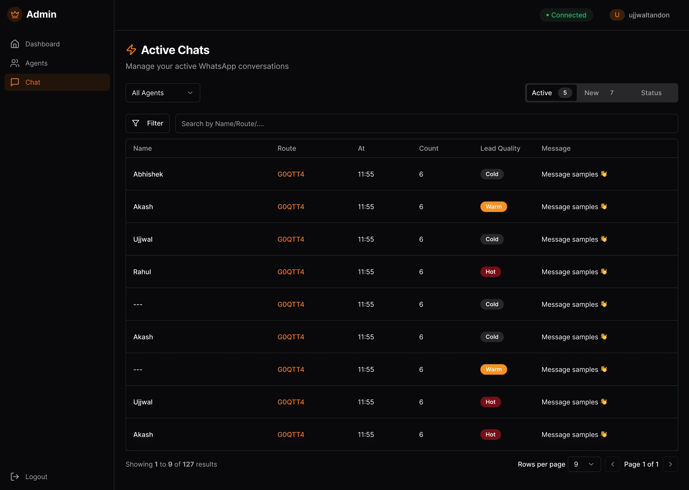This screenshot has height=490, width=689.
Task: Click the Connected status badge
Action: 566,15
